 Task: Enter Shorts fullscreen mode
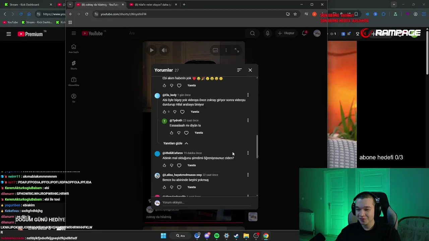(x=237, y=50)
